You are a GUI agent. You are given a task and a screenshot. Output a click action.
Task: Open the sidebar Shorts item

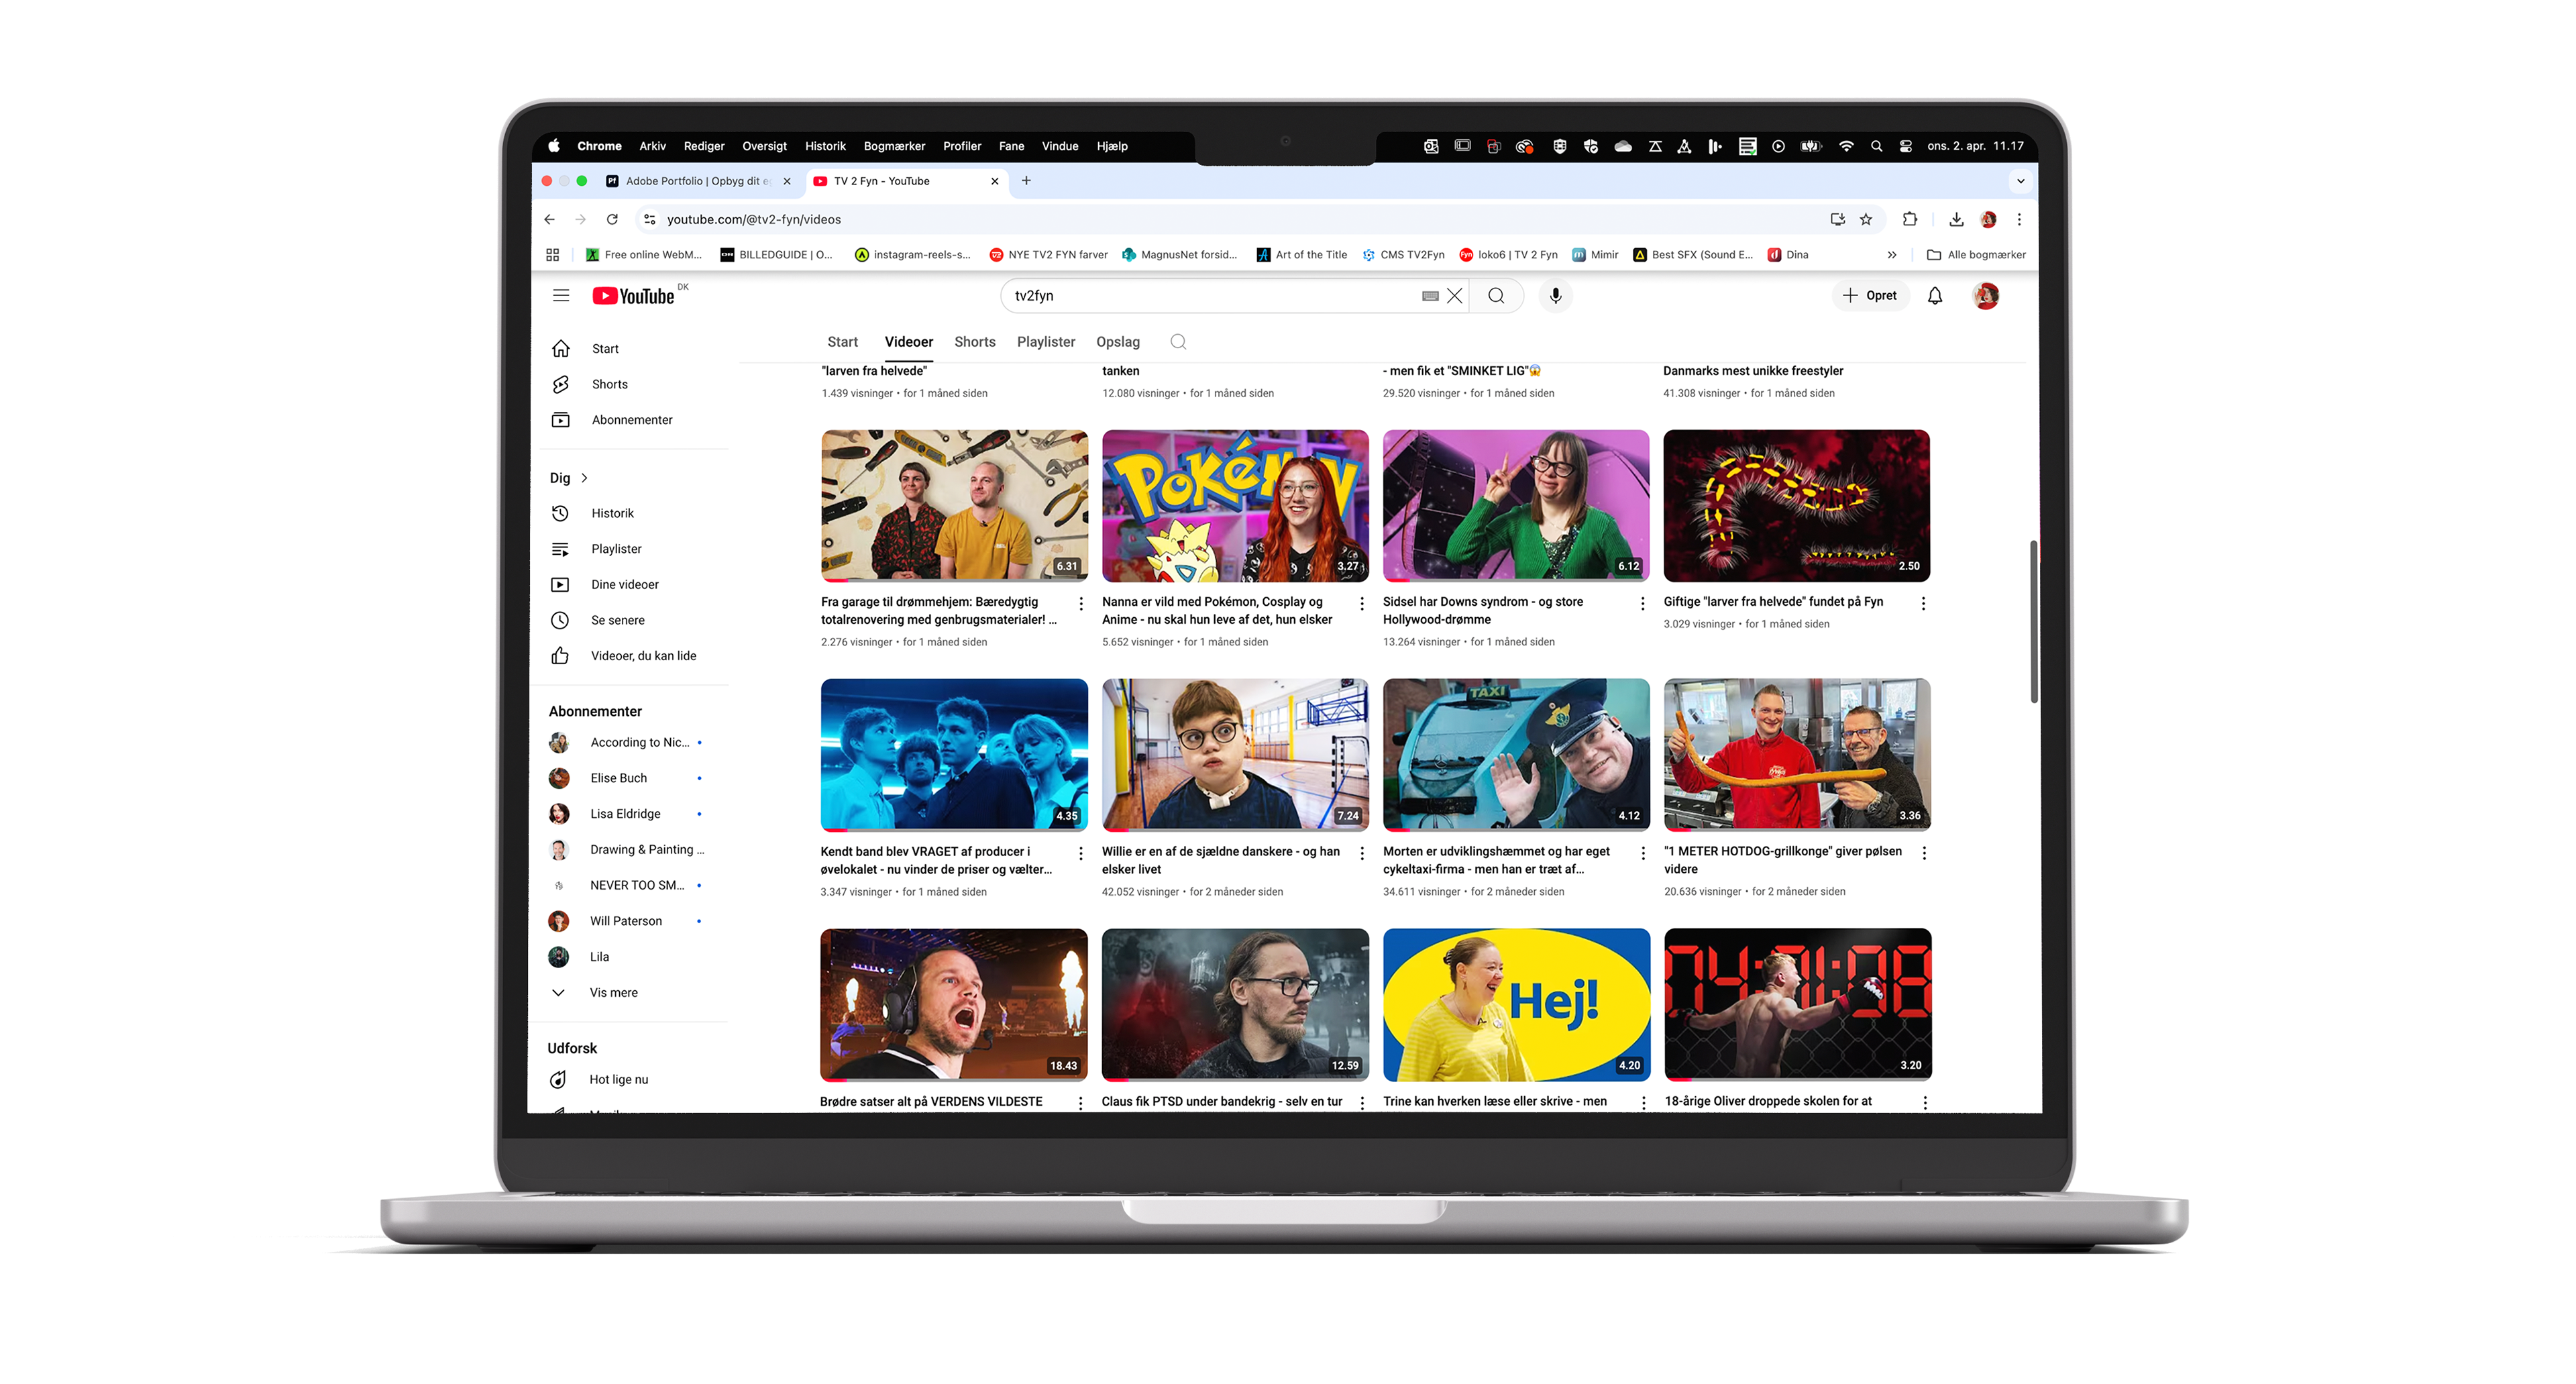[x=609, y=385]
